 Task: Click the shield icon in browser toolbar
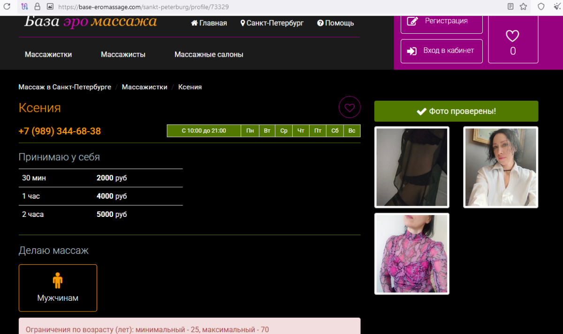tap(541, 7)
